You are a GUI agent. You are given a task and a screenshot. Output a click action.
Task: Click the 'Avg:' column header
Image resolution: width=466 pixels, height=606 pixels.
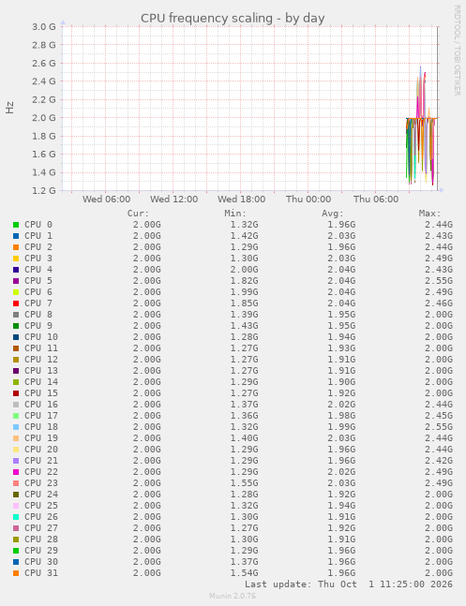[333, 214]
